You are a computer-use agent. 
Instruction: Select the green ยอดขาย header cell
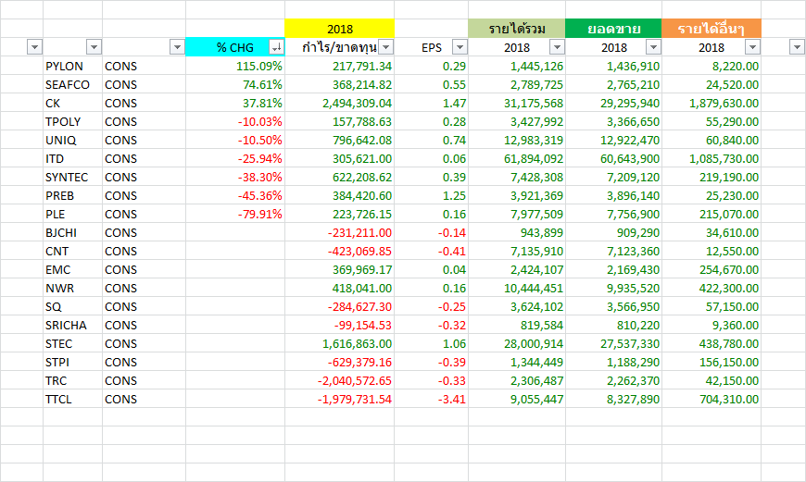613,29
